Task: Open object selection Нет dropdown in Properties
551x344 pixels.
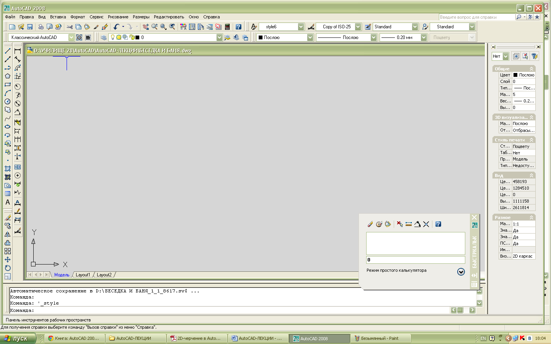Action: point(505,56)
